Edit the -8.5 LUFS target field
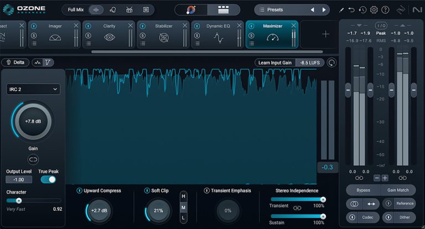The width and height of the screenshot is (425, 229). click(x=310, y=63)
